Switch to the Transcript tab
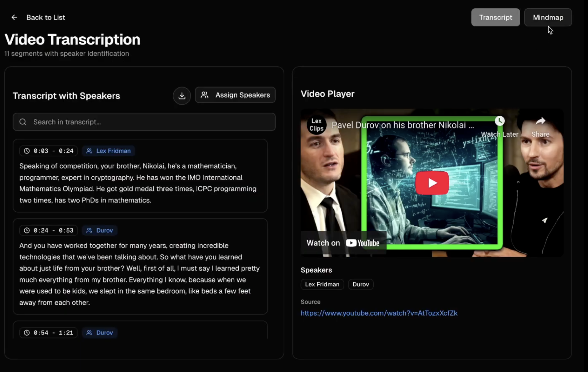Image resolution: width=588 pixels, height=372 pixels. coord(495,17)
